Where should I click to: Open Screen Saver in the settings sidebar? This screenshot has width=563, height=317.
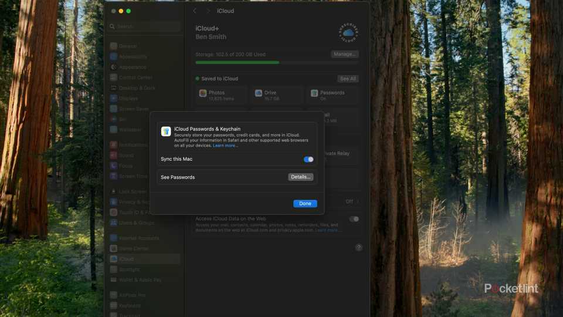pyautogui.click(x=145, y=109)
